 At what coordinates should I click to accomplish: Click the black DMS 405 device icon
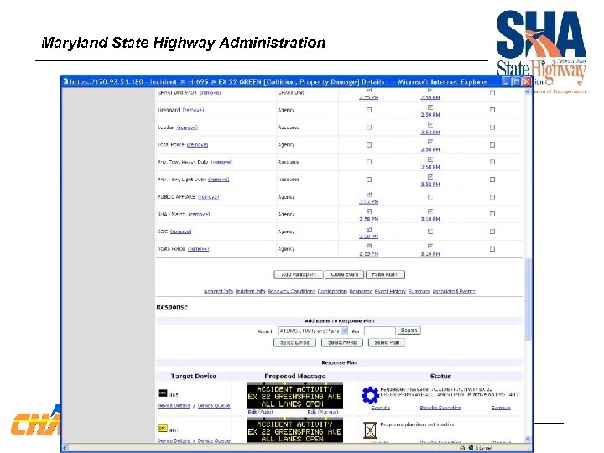pos(163,393)
